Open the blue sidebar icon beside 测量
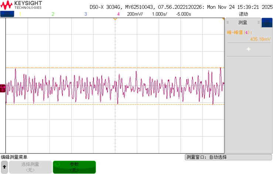 [x=267, y=22]
